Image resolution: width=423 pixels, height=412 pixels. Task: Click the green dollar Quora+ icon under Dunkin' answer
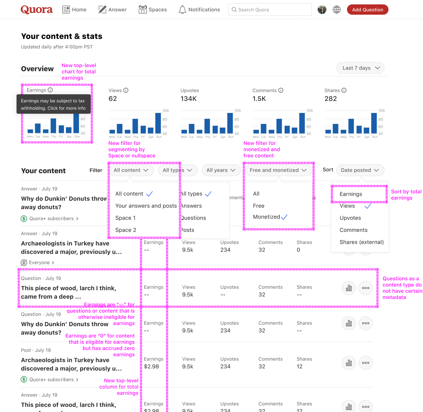pyautogui.click(x=24, y=219)
